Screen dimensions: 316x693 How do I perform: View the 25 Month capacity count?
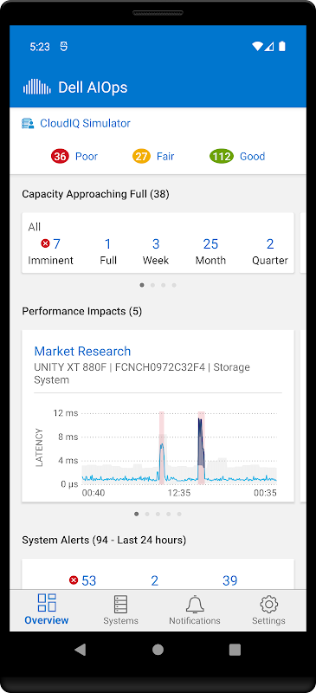pos(211,251)
